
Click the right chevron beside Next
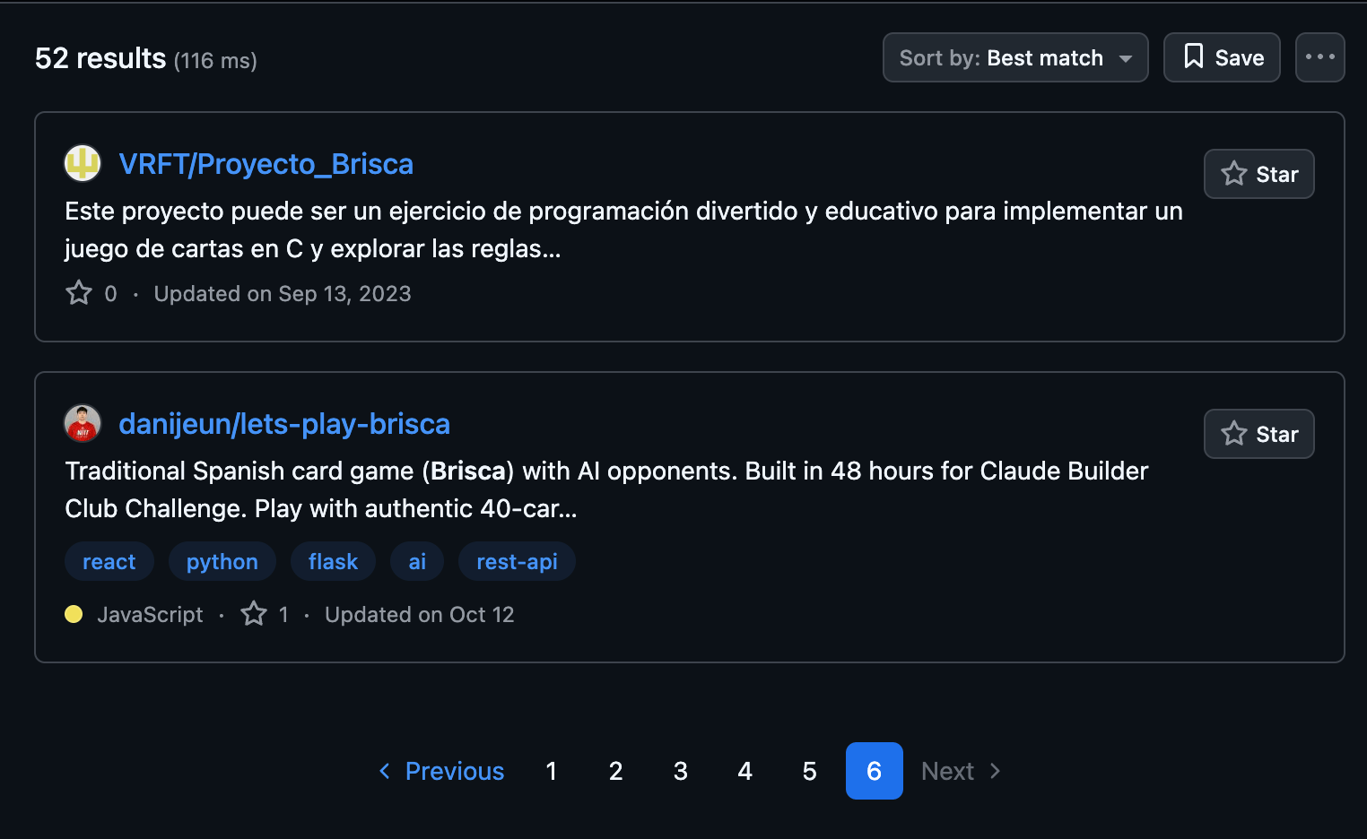click(996, 771)
